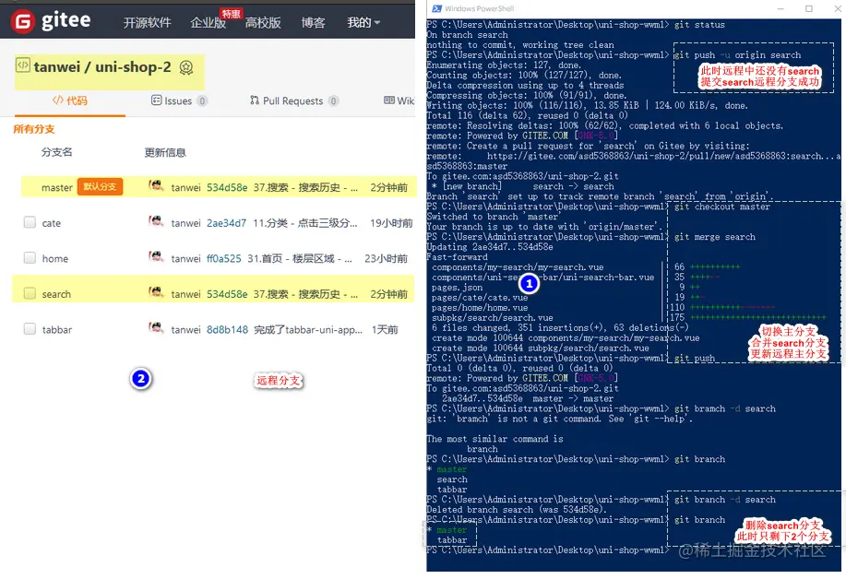Click 'git checkout master' command in PowerShell
The width and height of the screenshot is (846, 579).
(x=721, y=207)
